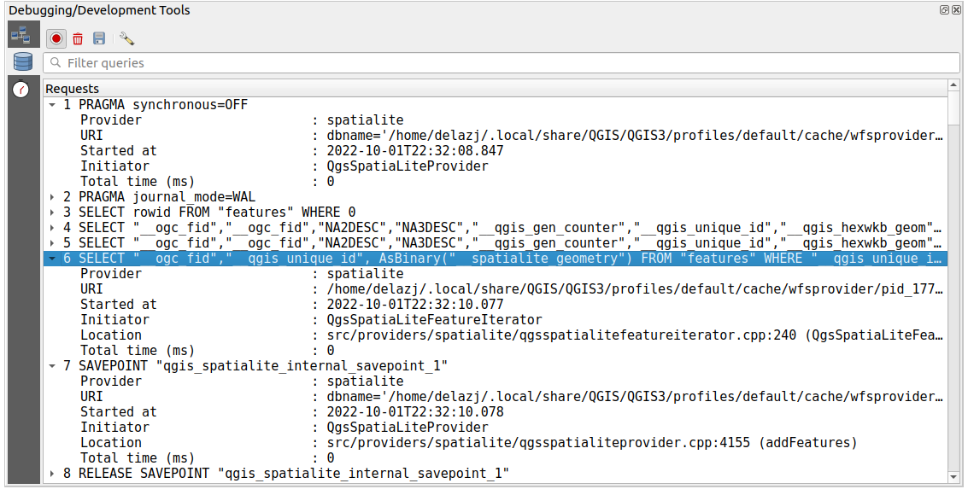The width and height of the screenshot is (968, 495).
Task: Save the query log using the disk icon
Action: (x=98, y=38)
